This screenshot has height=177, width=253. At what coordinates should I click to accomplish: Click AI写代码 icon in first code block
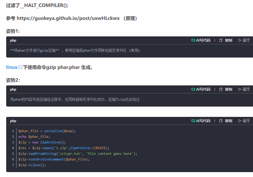click(x=193, y=40)
